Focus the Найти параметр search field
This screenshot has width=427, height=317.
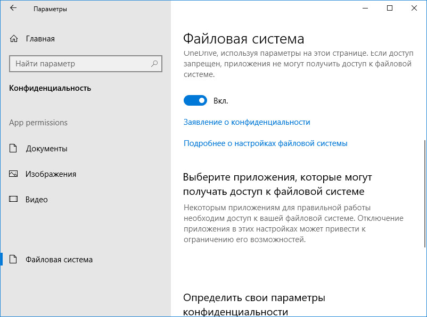(x=86, y=64)
